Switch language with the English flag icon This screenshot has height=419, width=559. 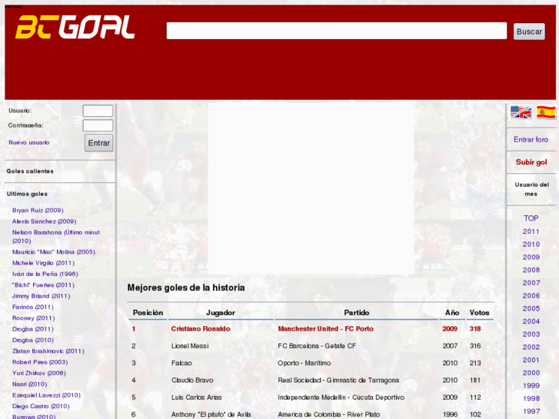tap(521, 112)
